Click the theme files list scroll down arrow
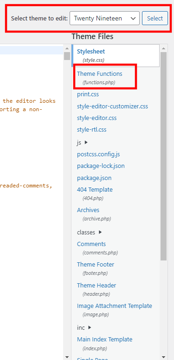The image size is (174, 360). pyautogui.click(x=163, y=357)
